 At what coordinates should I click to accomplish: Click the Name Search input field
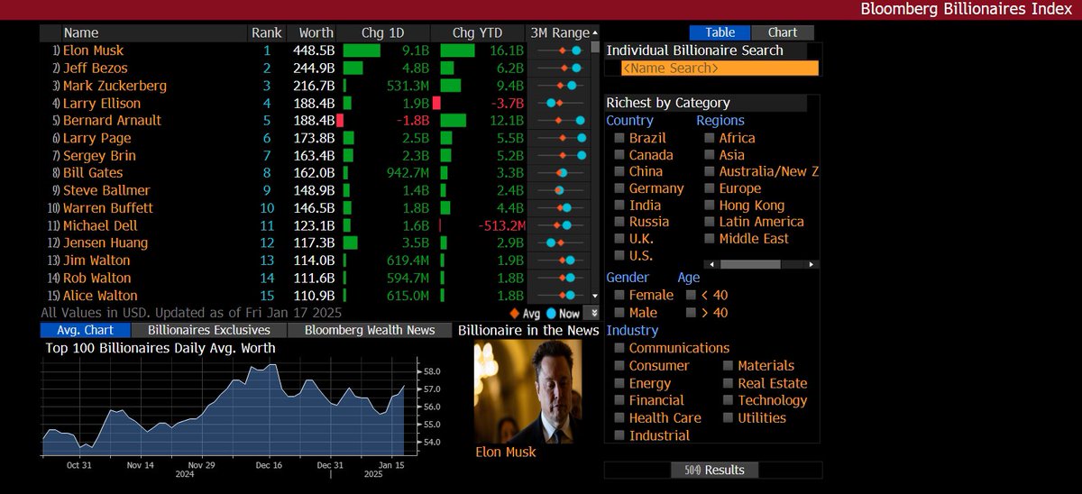tap(720, 68)
